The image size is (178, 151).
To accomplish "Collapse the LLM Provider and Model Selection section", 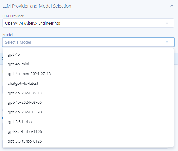I will 172,6.
